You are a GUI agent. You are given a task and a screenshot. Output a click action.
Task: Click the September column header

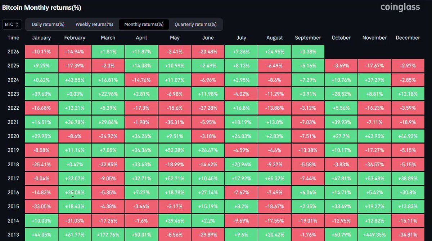tap(308, 38)
